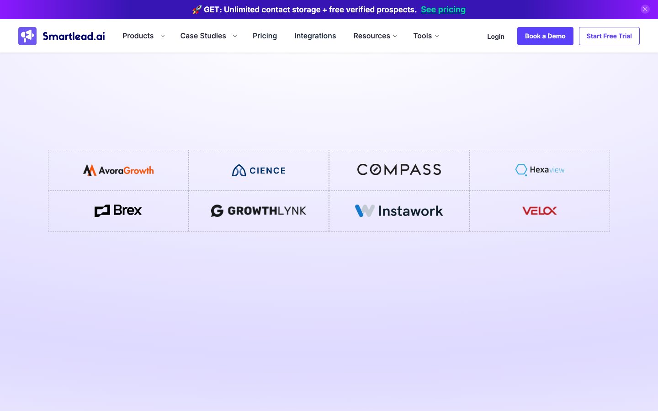Click the GROWTHLYNK logo
Image resolution: width=658 pixels, height=411 pixels.
click(259, 211)
